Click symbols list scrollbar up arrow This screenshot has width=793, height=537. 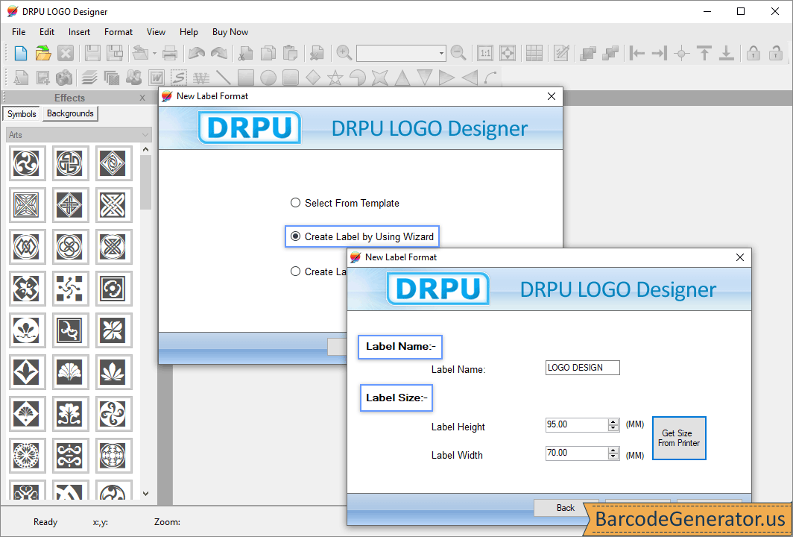tap(145, 149)
